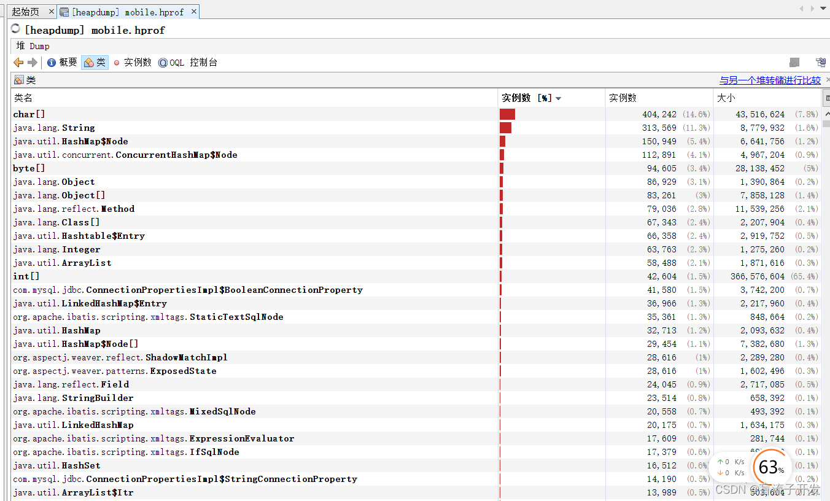Click the red percentage bar for char[]
Image resolution: width=830 pixels, height=501 pixels.
point(507,114)
